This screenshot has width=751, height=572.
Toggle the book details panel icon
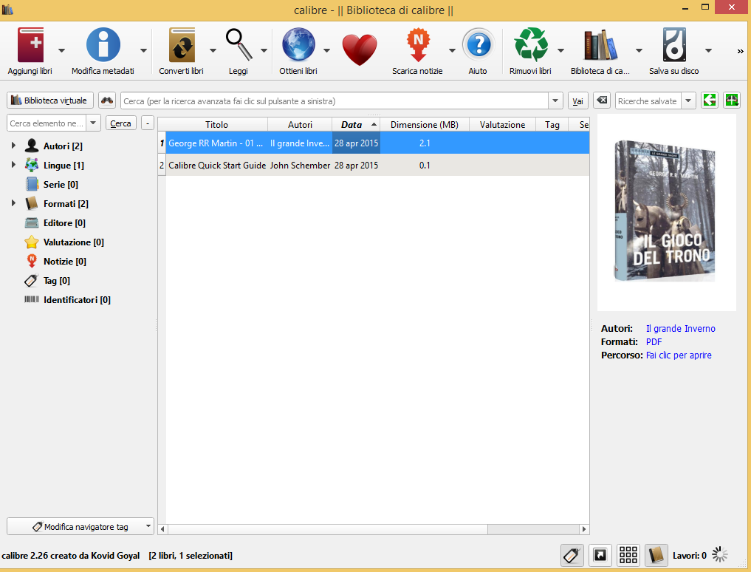(656, 555)
